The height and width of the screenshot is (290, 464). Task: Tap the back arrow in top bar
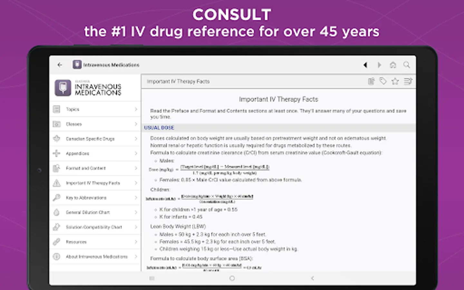(60, 65)
